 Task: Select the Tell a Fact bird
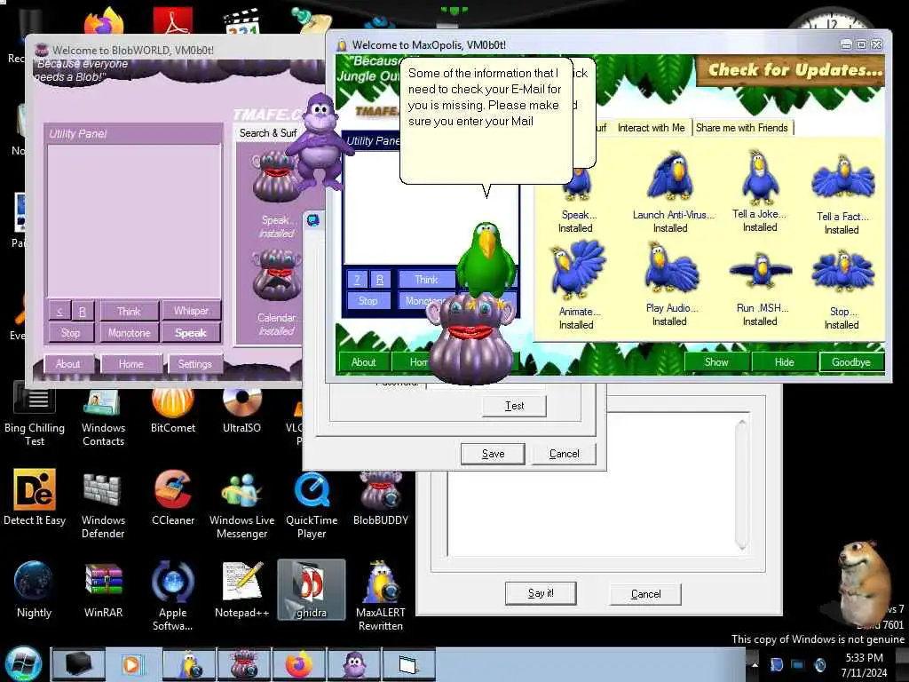click(x=842, y=178)
